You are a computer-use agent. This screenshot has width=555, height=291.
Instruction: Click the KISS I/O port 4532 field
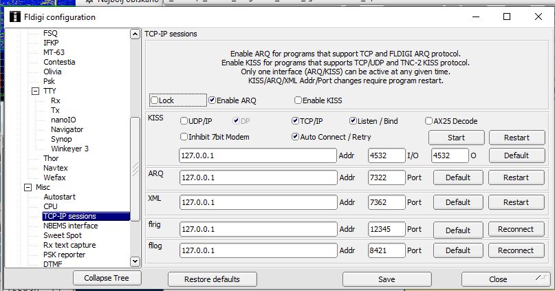[x=387, y=155]
